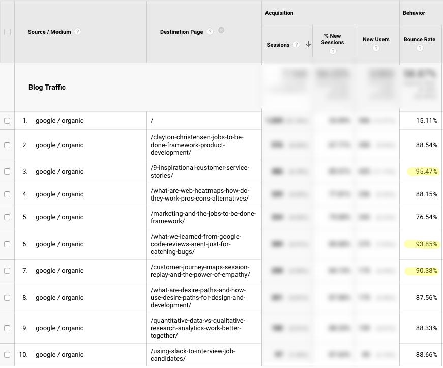Open help icon under New Users

click(x=376, y=48)
